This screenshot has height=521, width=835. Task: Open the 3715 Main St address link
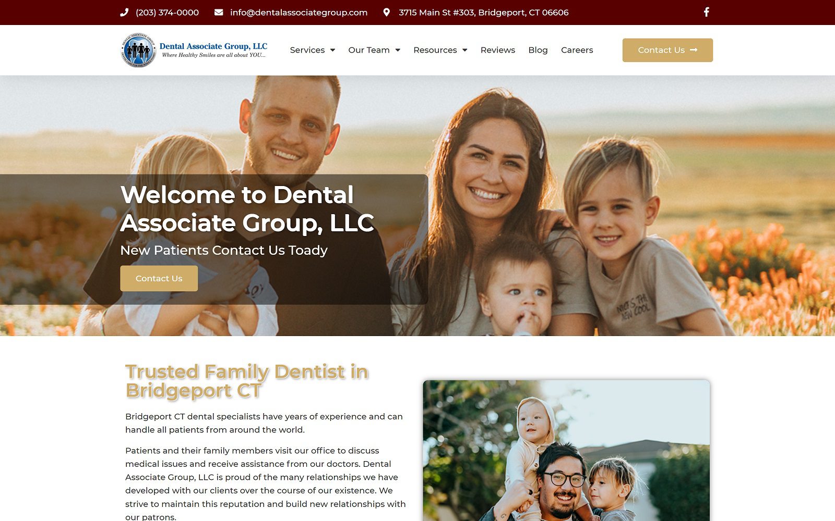point(484,13)
